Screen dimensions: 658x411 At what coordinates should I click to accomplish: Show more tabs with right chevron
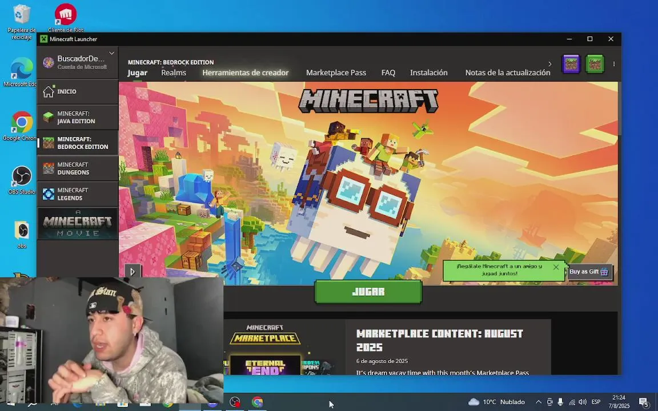click(x=549, y=64)
